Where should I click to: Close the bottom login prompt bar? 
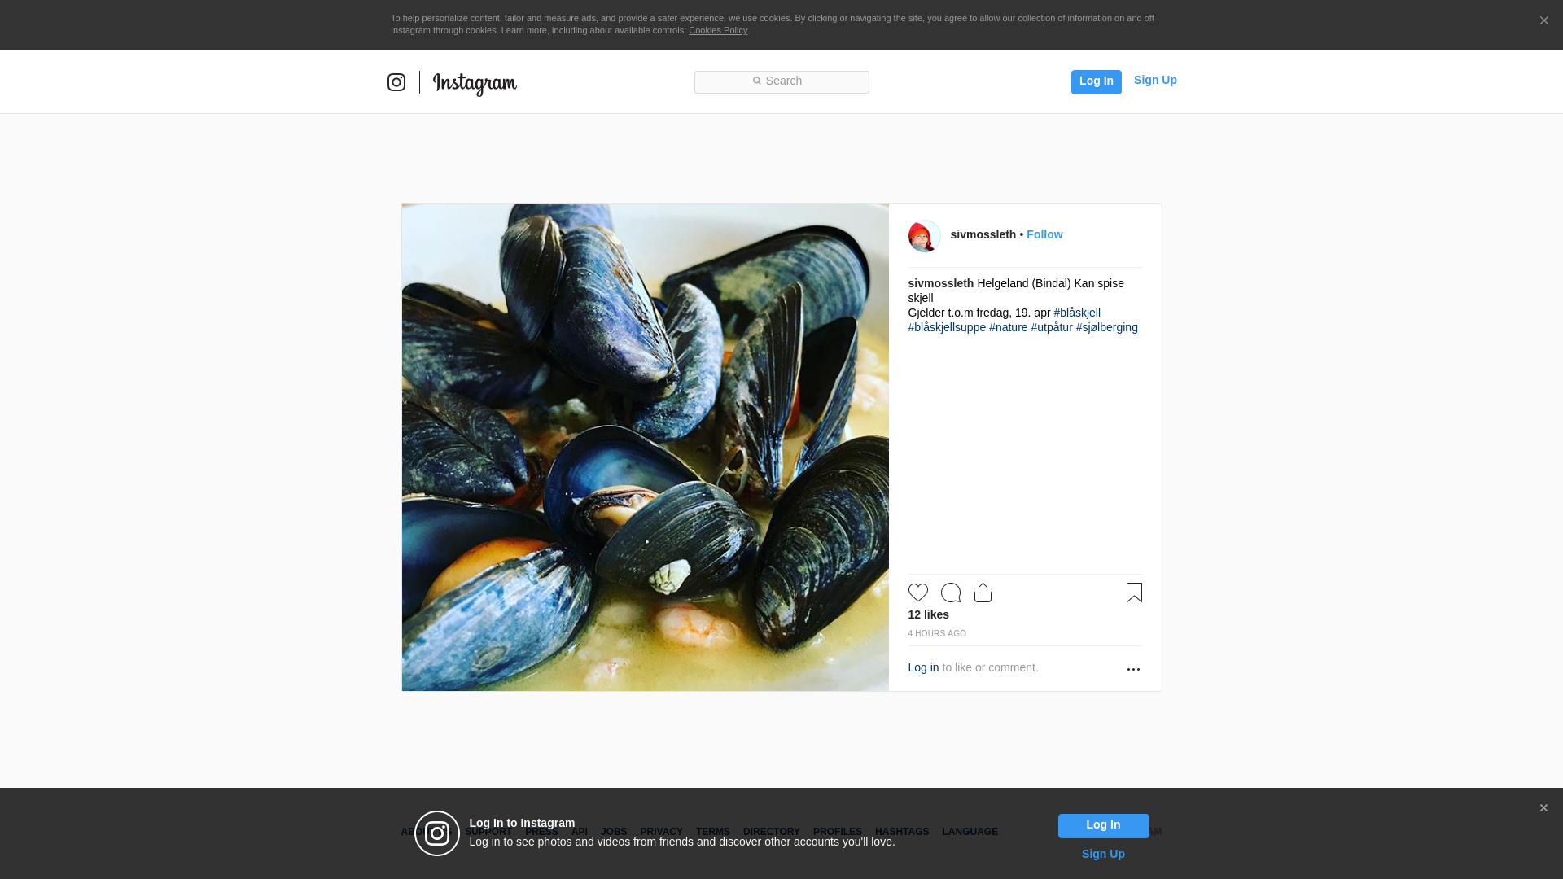pos(1543,808)
